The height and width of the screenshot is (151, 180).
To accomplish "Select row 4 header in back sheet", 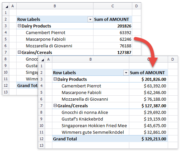I will 6,32.
